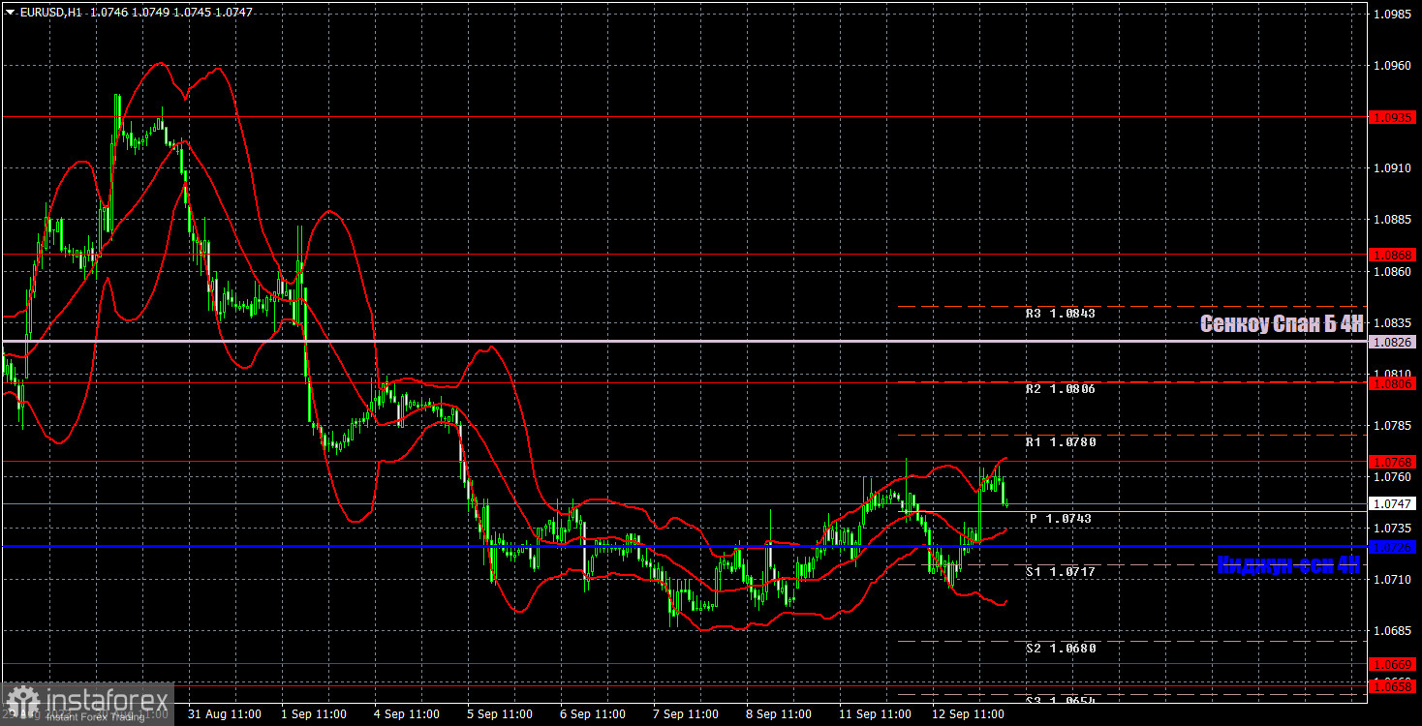The width and height of the screenshot is (1422, 726).
Task: Select the 1.0710 price axis label
Action: (1394, 579)
